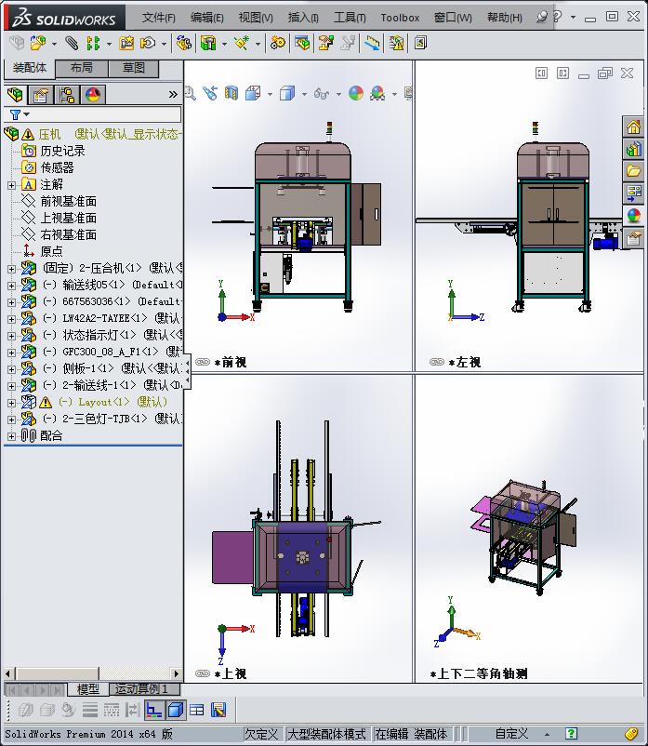This screenshot has width=648, height=746.
Task: Start a New Motion Study with the gears icon
Action: tap(278, 44)
